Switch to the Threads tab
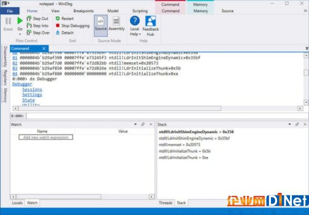309x215 pixels. [x=165, y=203]
